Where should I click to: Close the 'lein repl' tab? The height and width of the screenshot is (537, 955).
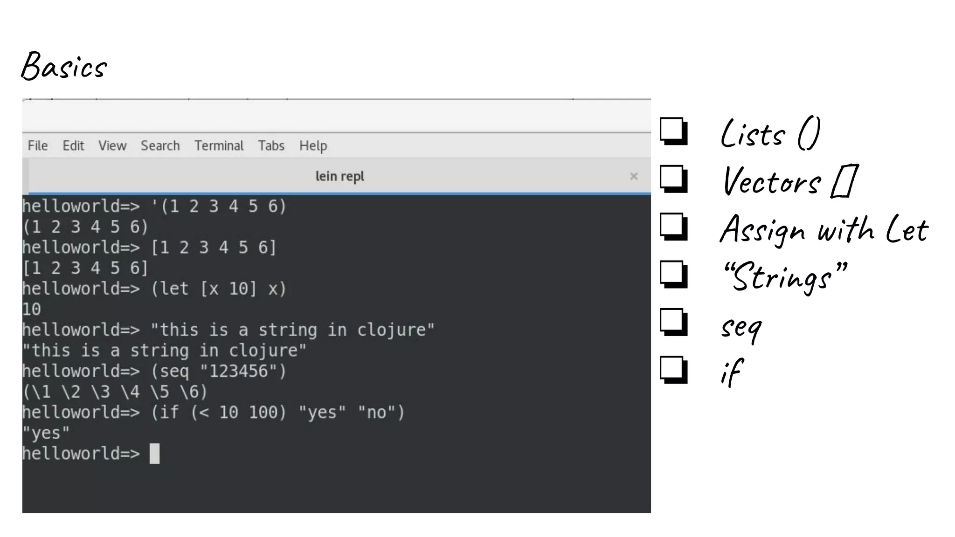tap(634, 176)
